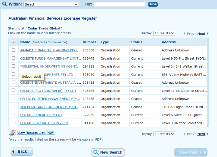Tick the checkbox for Celtic Equities Management
The width and height of the screenshot is (217, 157).
(14, 99)
